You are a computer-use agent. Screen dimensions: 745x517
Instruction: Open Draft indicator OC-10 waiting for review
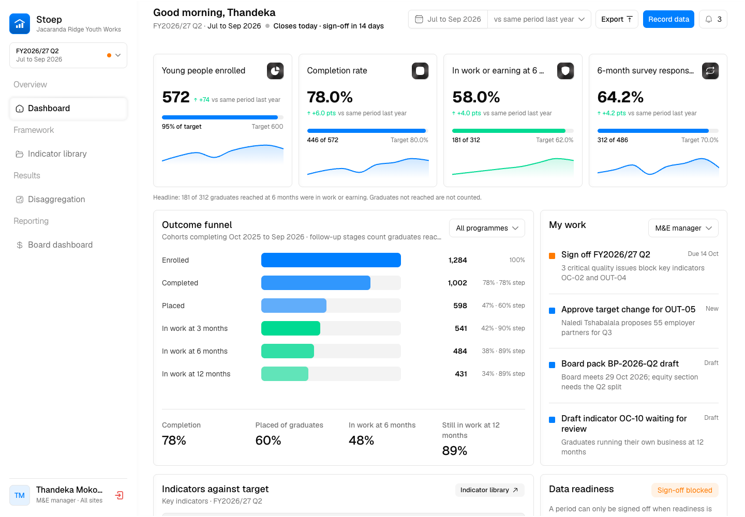634,435
